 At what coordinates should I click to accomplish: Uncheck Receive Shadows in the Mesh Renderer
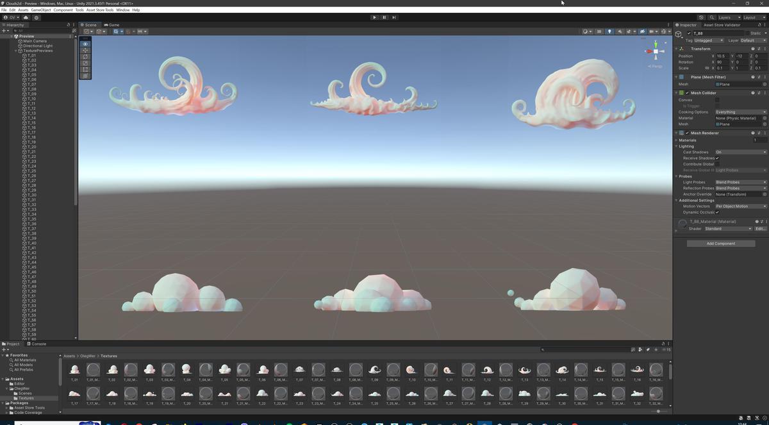click(718, 158)
